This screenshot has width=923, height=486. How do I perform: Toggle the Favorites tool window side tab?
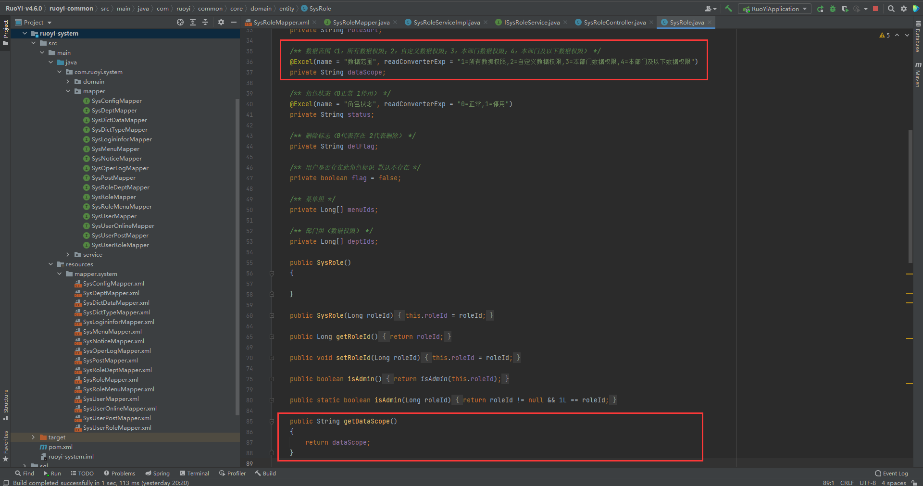pos(5,446)
